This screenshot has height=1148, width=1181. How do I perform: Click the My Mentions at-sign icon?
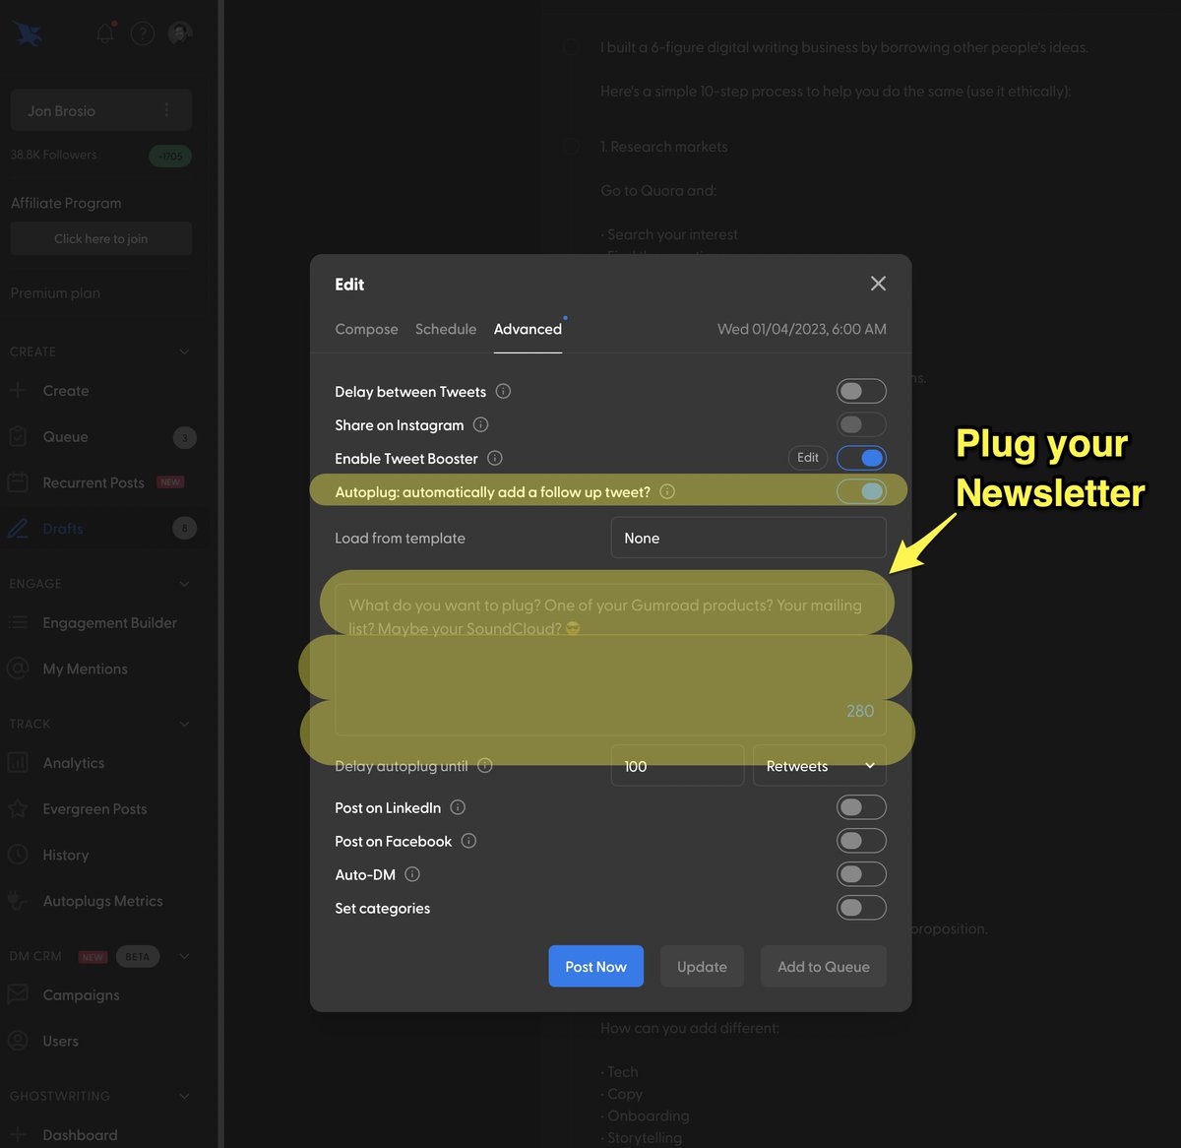[18, 669]
